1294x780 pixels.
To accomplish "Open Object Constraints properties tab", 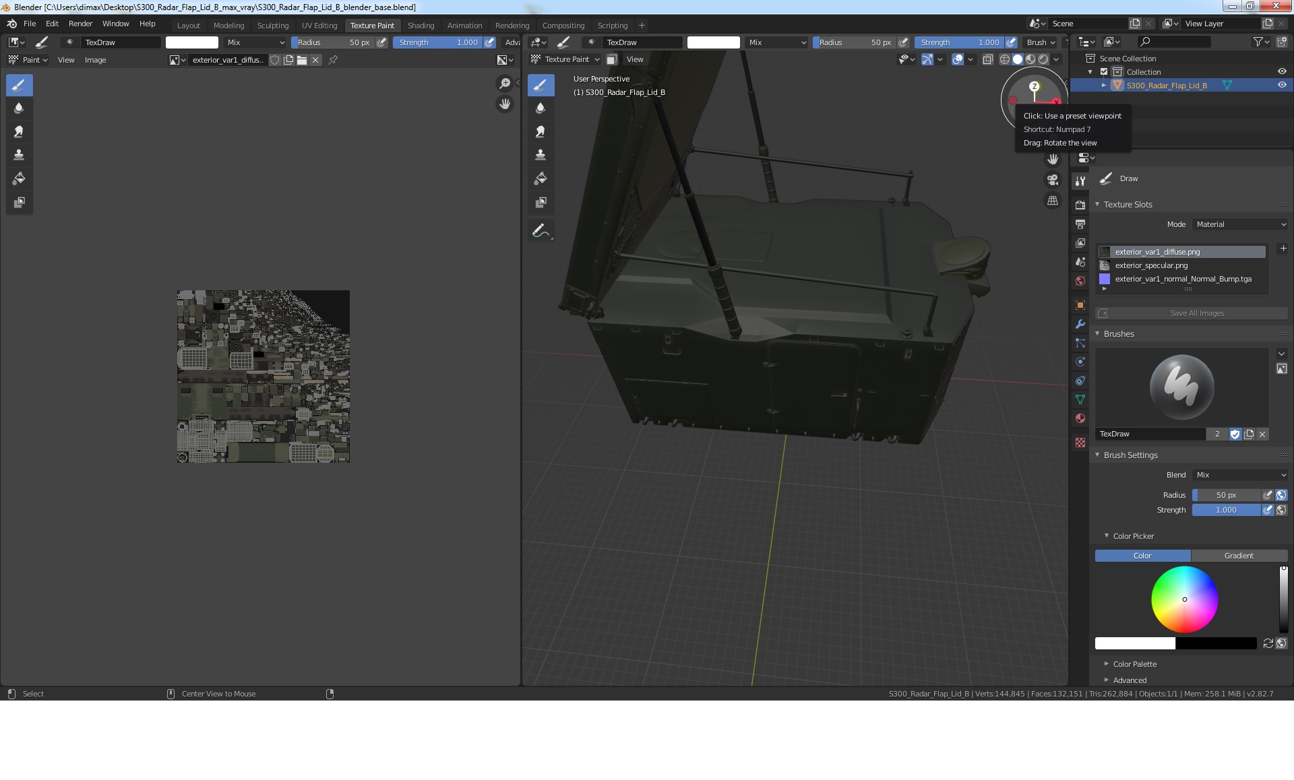I will pos(1080,381).
